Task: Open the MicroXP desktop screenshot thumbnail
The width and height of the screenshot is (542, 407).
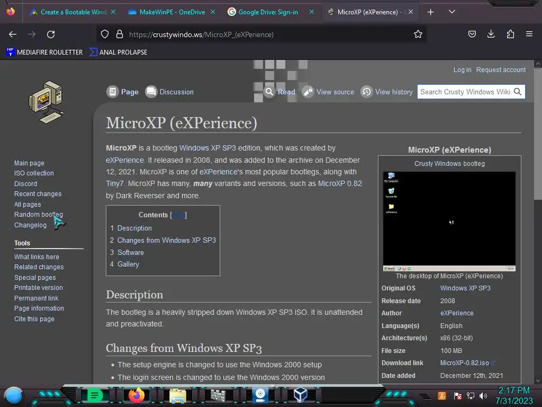Action: 449,221
